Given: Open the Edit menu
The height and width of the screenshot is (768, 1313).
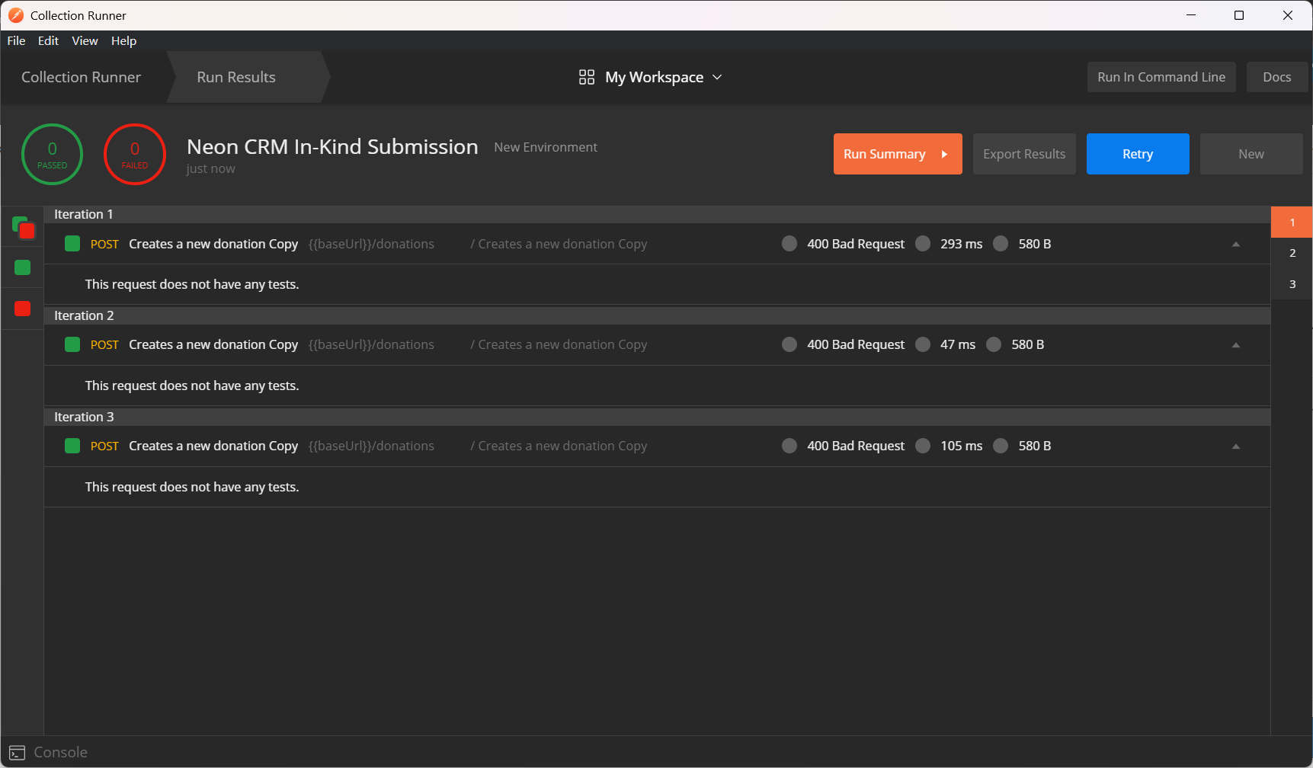Looking at the screenshot, I should tap(48, 41).
